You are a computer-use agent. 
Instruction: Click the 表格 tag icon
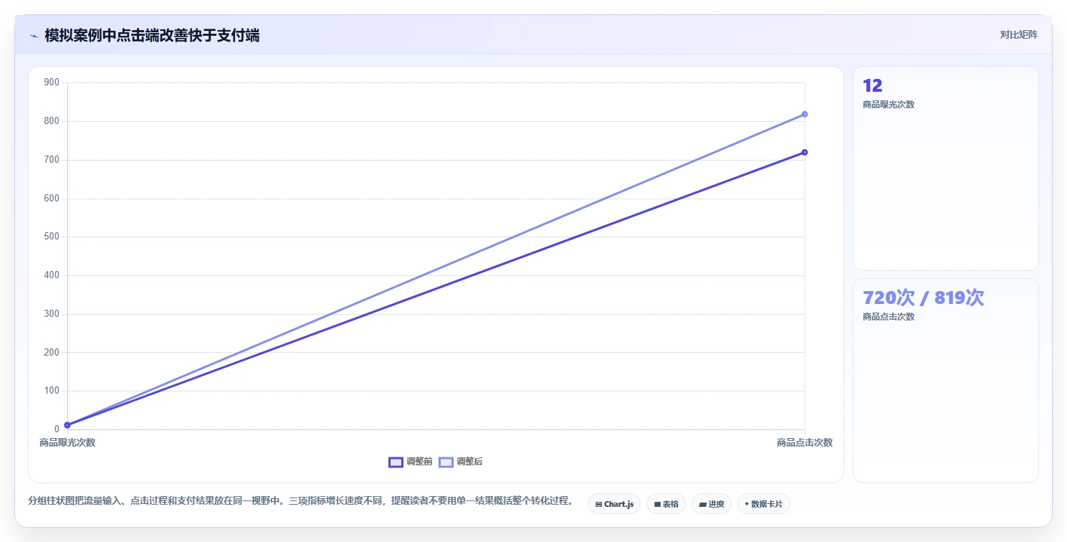pos(657,505)
